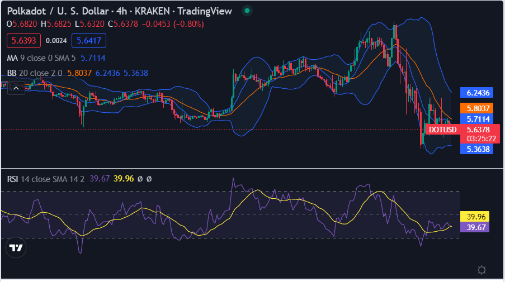Click the green market status dot
This screenshot has width=505, height=282.
coord(247,11)
